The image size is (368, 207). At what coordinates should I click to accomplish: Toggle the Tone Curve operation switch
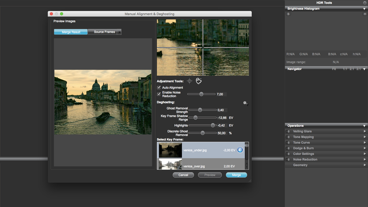coord(288,143)
